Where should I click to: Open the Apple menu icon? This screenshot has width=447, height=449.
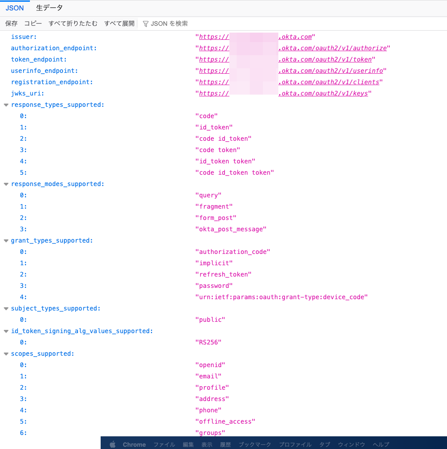click(113, 444)
